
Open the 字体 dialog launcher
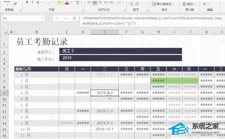83,10
